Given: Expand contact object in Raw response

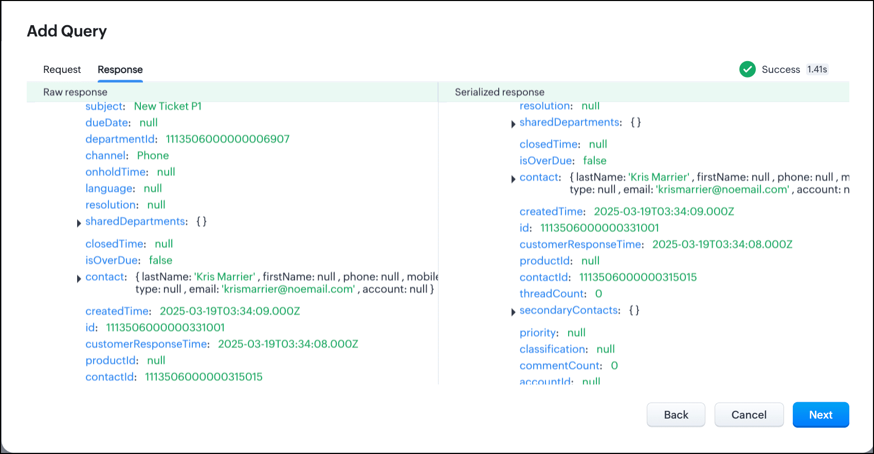Looking at the screenshot, I should coord(79,278).
